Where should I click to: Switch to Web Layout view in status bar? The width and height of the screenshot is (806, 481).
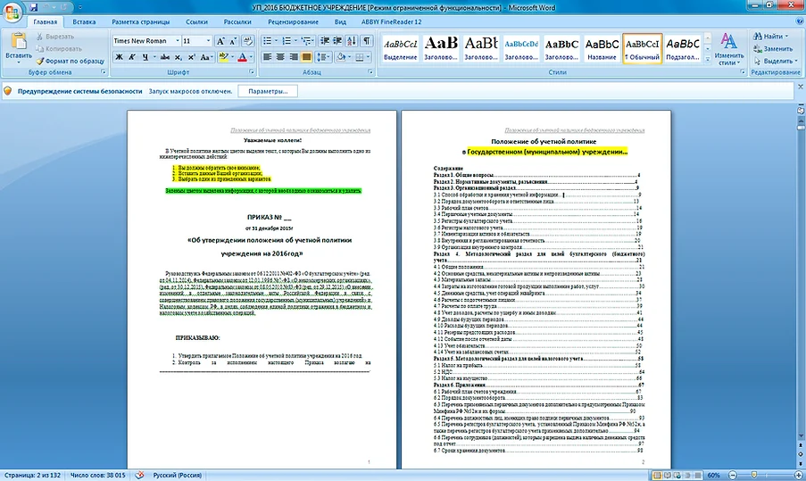677,476
